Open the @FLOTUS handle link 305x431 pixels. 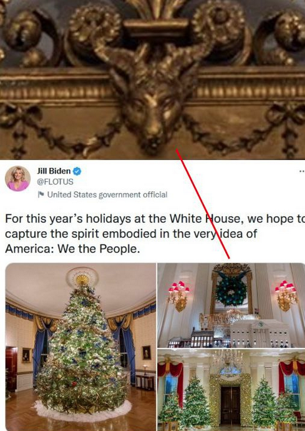click(x=55, y=182)
